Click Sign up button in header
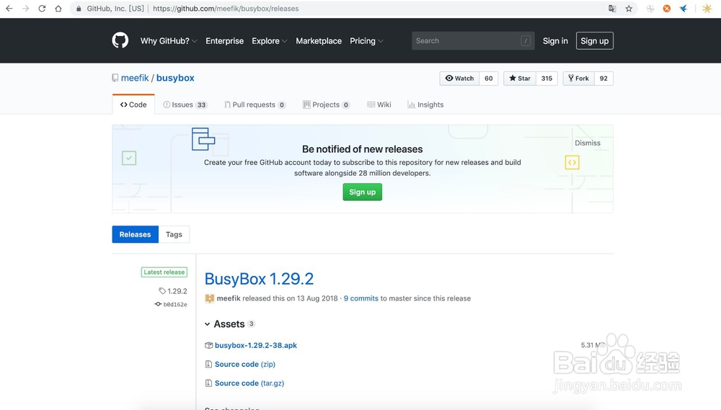721x410 pixels. click(595, 41)
